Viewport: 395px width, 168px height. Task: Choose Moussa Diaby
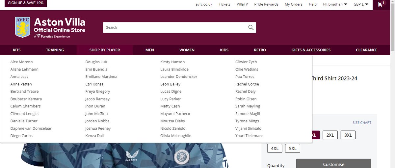tap(172, 121)
